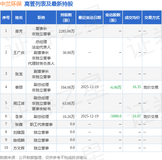This screenshot has height=160, width=162.
Task: Click 独立董事 in 施祖麟's row
Action: pyautogui.click(x=41, y=140)
